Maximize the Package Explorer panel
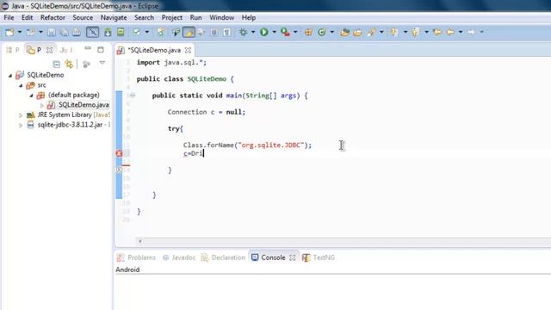The image size is (551, 310). click(x=101, y=50)
